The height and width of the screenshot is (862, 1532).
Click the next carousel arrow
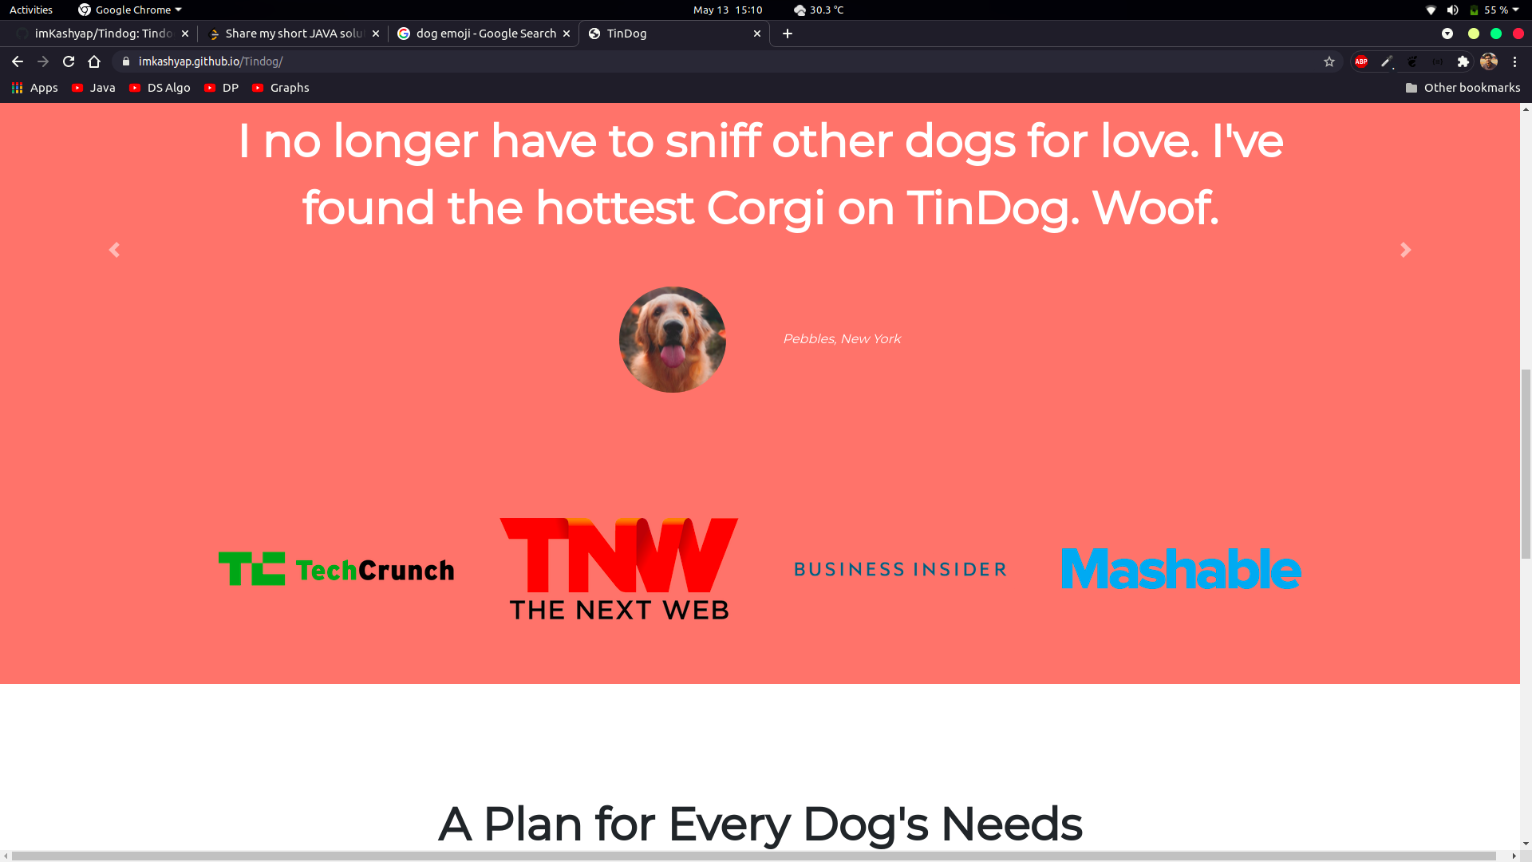1406,250
